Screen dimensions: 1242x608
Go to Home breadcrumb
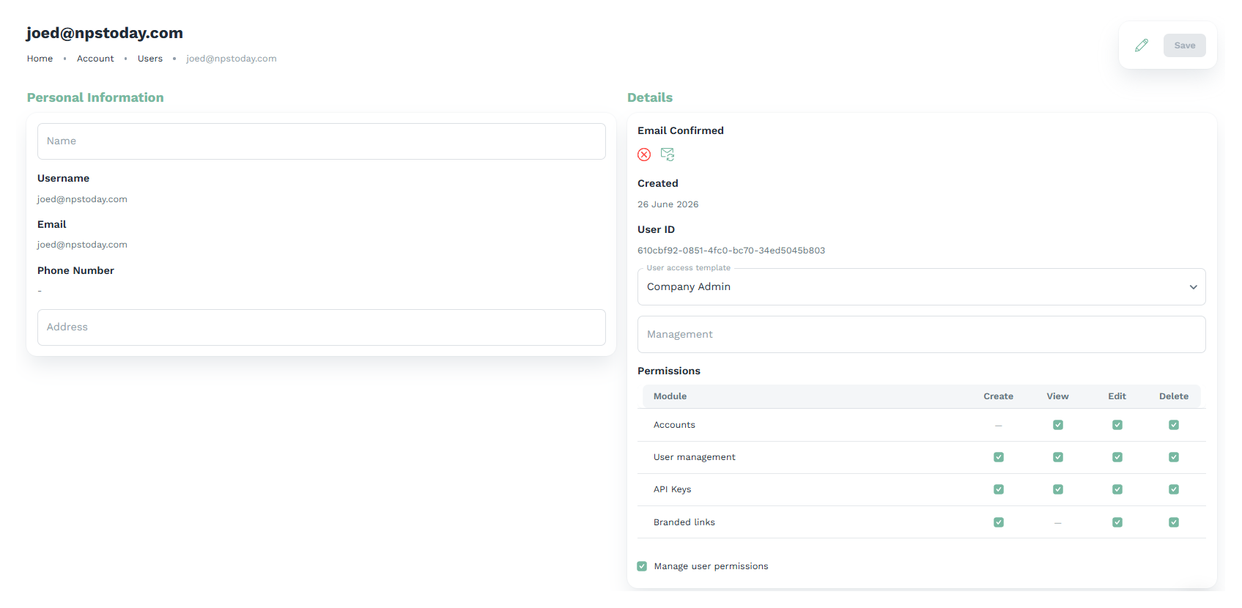tap(40, 59)
